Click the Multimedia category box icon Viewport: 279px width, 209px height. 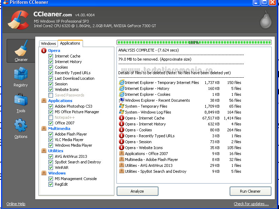tap(44, 129)
